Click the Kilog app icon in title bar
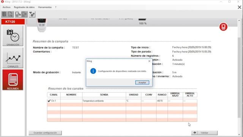 2,2
